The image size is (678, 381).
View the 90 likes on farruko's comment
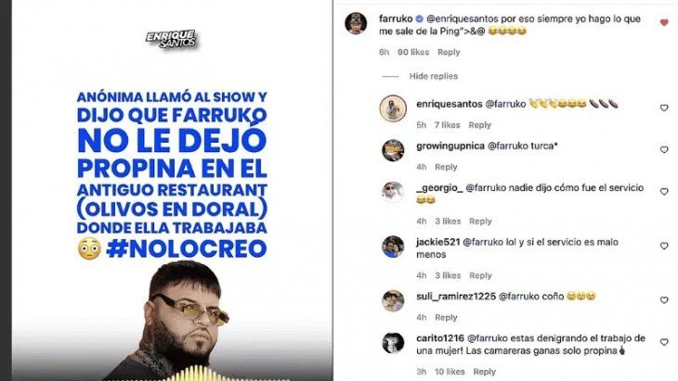tap(413, 52)
